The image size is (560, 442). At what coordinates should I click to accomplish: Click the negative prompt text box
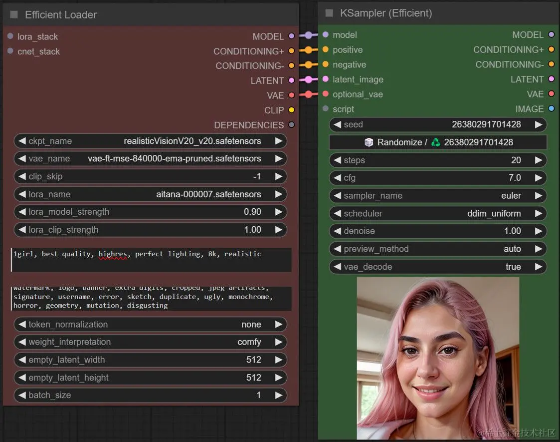[x=152, y=298]
